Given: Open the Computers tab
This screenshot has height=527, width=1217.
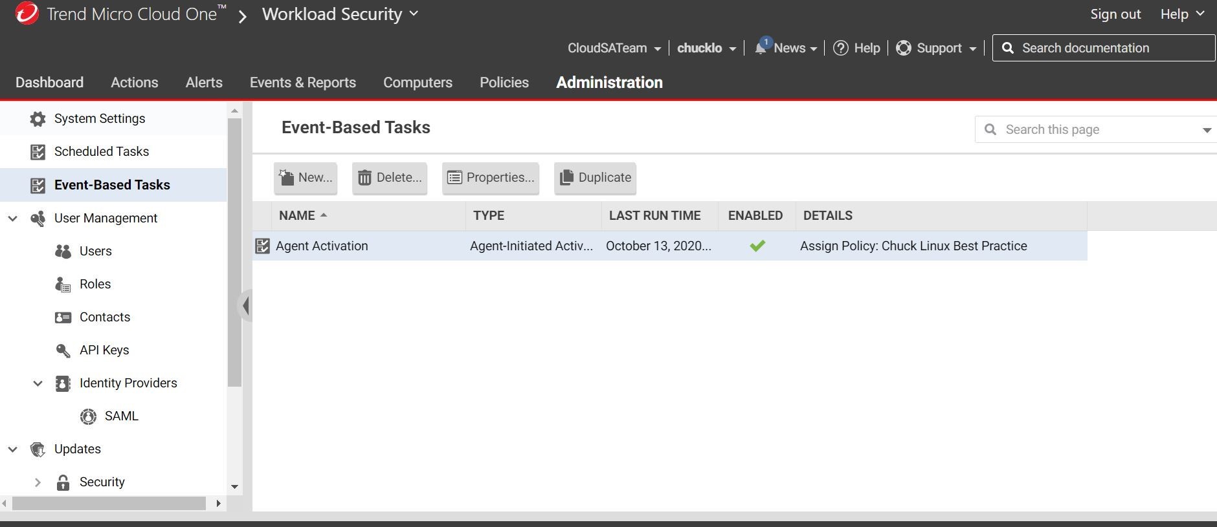Looking at the screenshot, I should (418, 83).
